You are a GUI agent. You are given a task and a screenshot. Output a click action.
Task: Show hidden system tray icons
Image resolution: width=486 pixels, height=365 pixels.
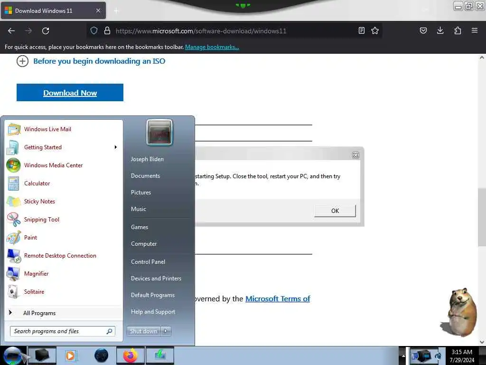click(403, 355)
